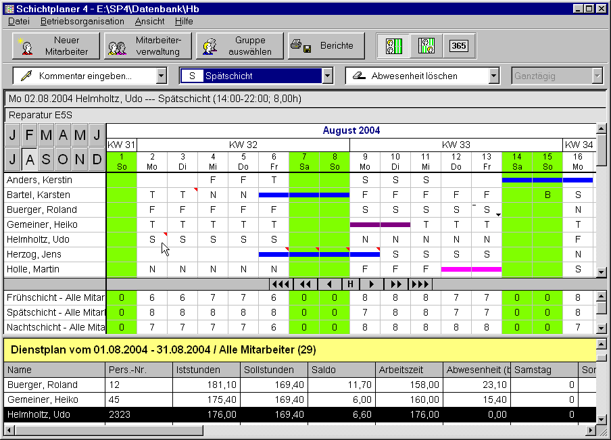
Task: Expand the Spätschicht shift dropdown
Action: [328, 76]
